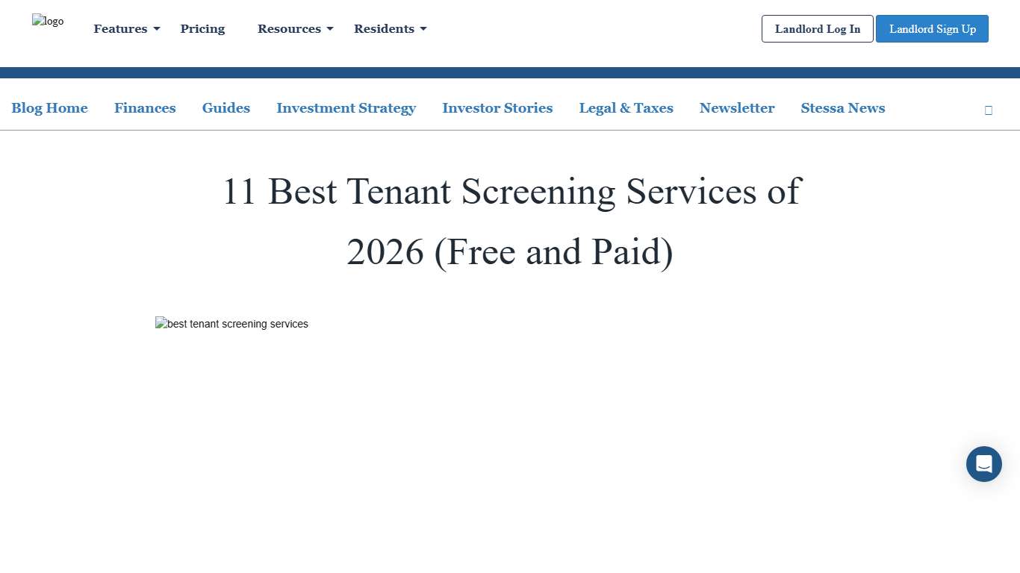
Task: Open the search icon on the blog navigation bar
Action: tap(988, 110)
